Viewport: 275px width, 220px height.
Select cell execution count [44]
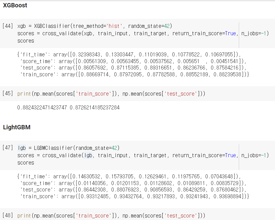(8, 26)
